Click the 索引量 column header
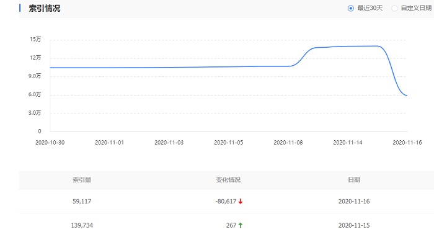Viewport: 434px width, 237px height. click(x=82, y=180)
